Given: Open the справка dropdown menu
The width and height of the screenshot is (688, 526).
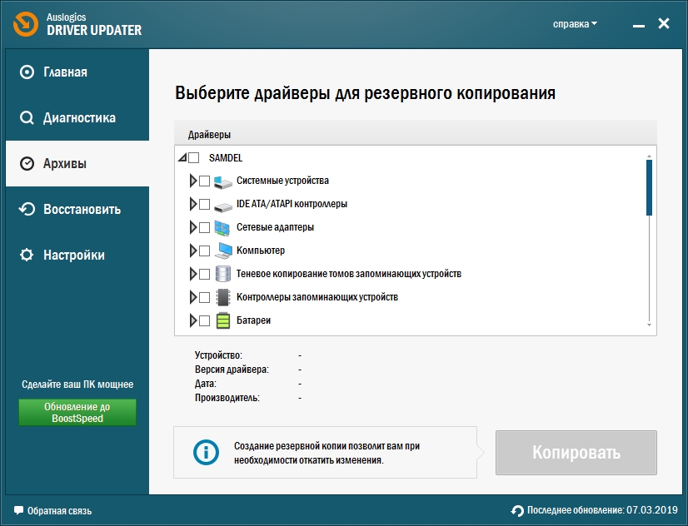Looking at the screenshot, I should (575, 24).
